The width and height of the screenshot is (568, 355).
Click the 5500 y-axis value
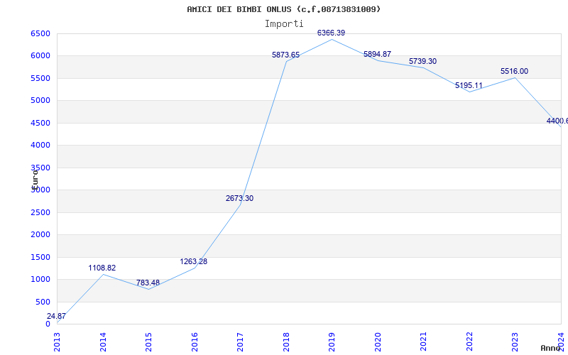40,78
